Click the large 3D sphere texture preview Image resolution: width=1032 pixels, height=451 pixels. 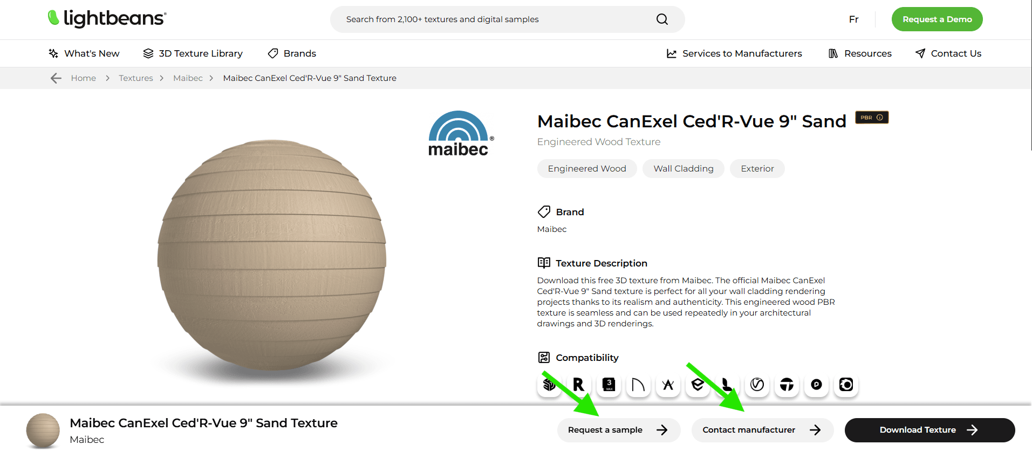tap(272, 255)
